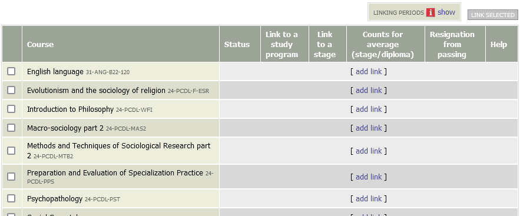The image size is (520, 216).
Task: Select the Introduction to Philosophy checkbox
Action: pos(11,109)
